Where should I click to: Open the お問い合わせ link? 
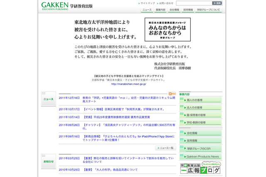[165, 3]
